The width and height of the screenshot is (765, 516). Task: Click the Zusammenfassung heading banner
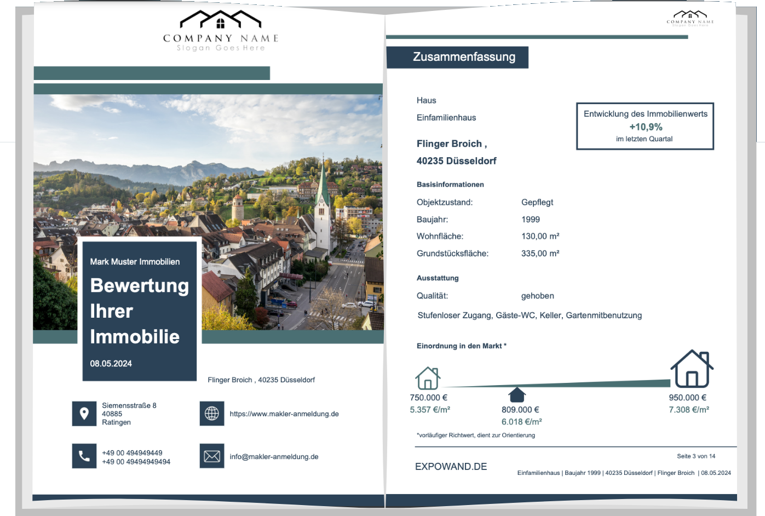pyautogui.click(x=457, y=57)
